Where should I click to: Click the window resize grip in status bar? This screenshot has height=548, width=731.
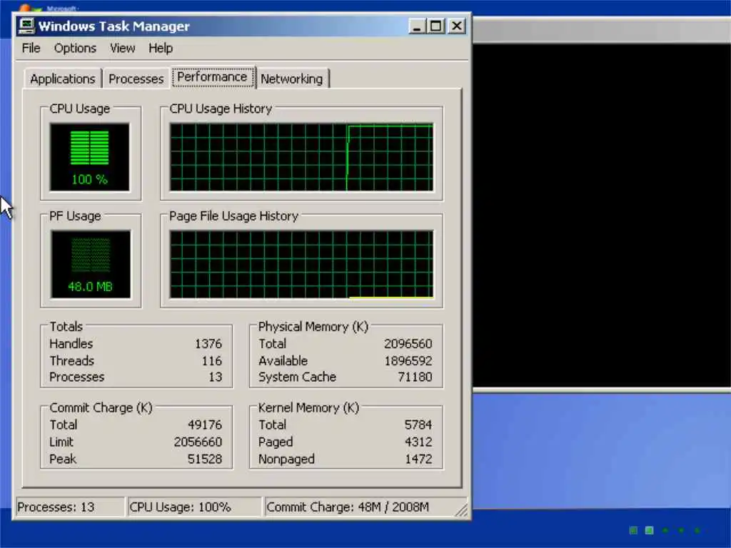[462, 511]
